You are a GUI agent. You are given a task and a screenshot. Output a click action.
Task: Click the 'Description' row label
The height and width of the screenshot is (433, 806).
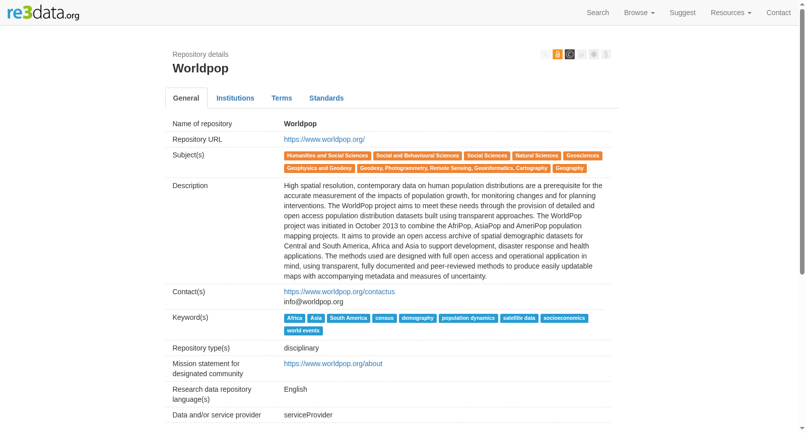pyautogui.click(x=190, y=186)
